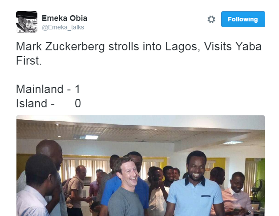Open the gear settings icon beside Following
This screenshot has height=216, width=279.
(211, 19)
